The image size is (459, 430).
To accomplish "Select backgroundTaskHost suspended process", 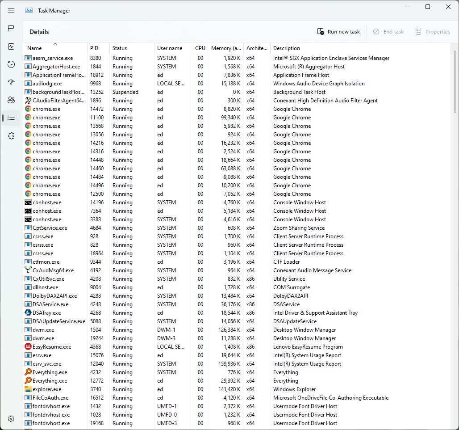I will click(x=237, y=92).
